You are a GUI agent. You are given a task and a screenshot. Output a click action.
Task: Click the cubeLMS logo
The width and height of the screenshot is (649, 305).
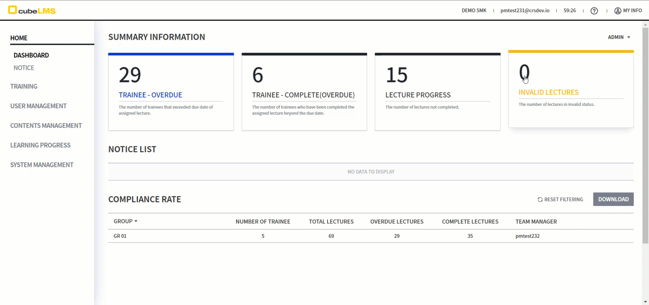pos(32,11)
